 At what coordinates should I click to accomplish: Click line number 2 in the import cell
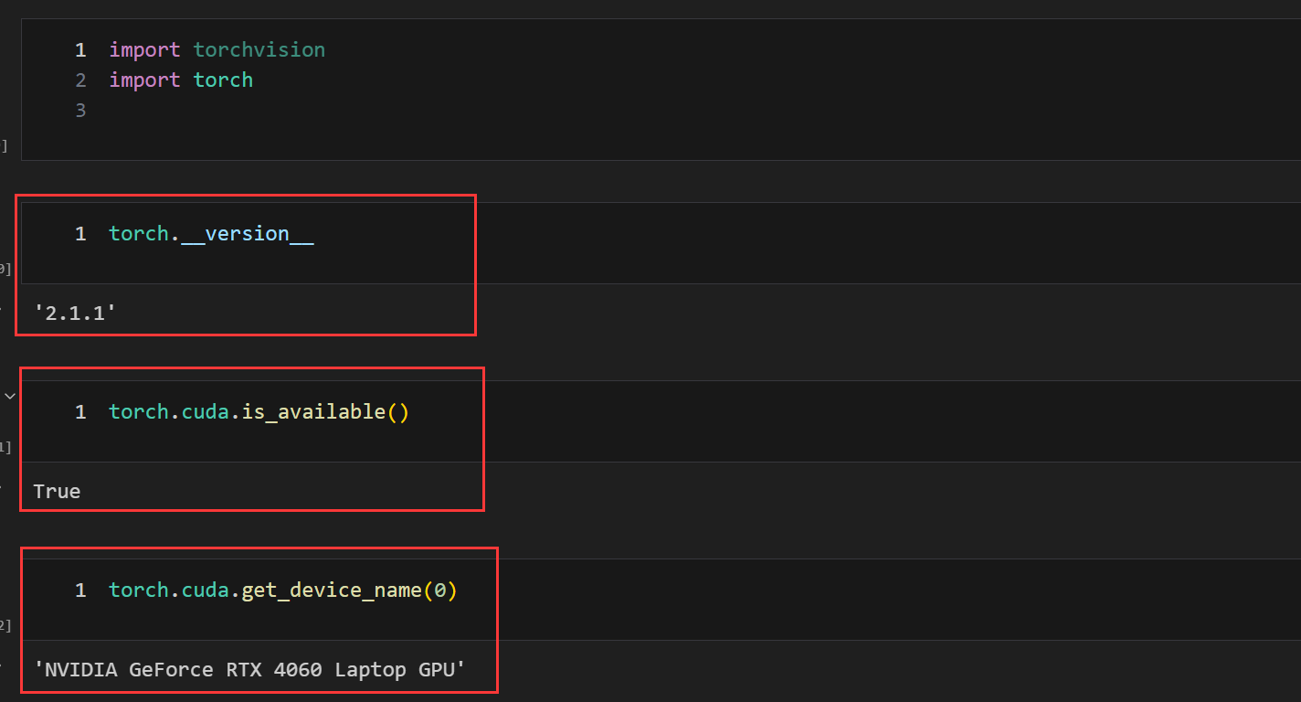pyautogui.click(x=80, y=80)
